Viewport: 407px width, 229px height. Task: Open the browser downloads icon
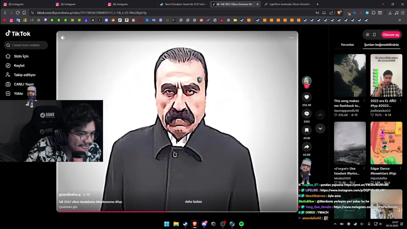(390, 13)
